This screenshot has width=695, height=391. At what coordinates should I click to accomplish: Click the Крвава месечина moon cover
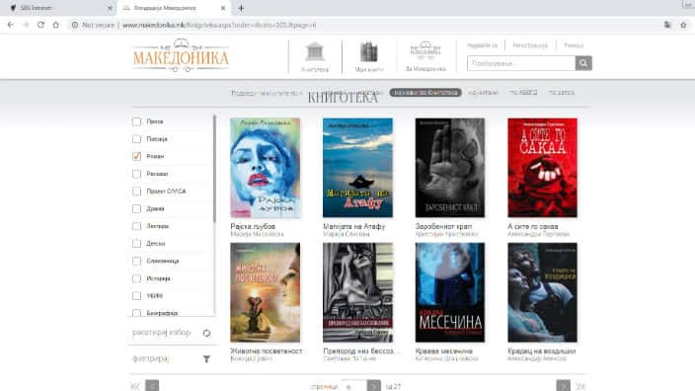[x=450, y=292]
